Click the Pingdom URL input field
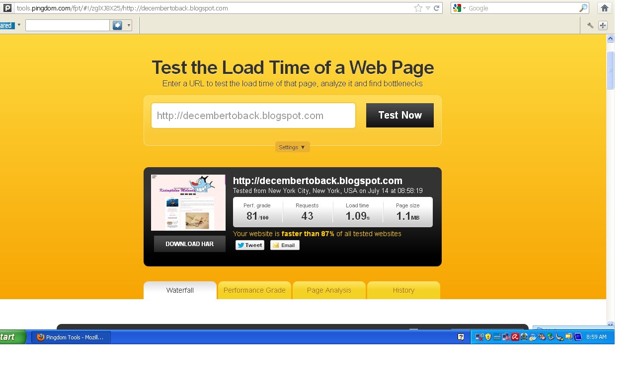Screen dimensions: 636x381 coord(253,116)
